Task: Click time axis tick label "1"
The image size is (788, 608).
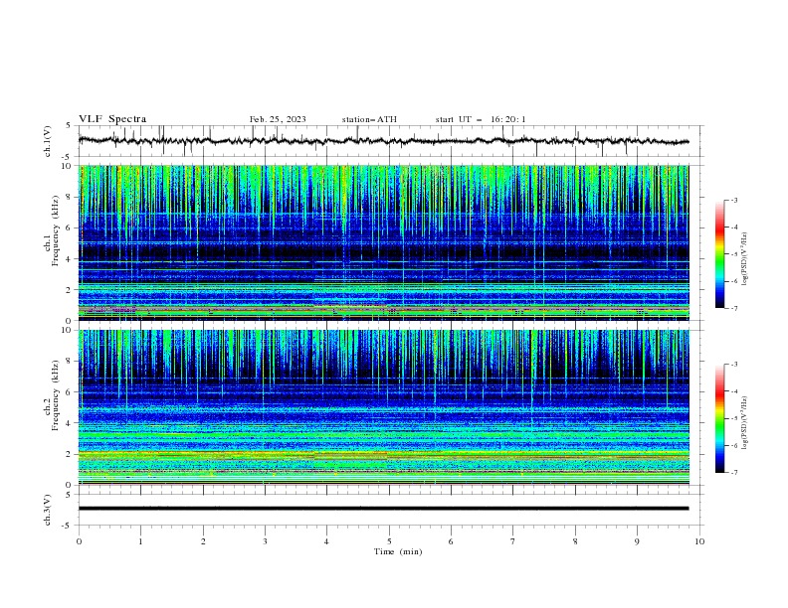Action: 140,541
